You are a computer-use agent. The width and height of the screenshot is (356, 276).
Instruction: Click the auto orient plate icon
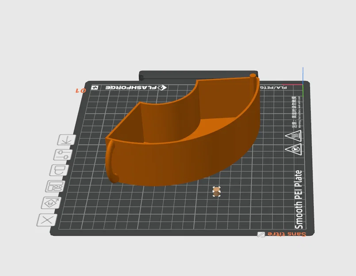click(x=52, y=203)
